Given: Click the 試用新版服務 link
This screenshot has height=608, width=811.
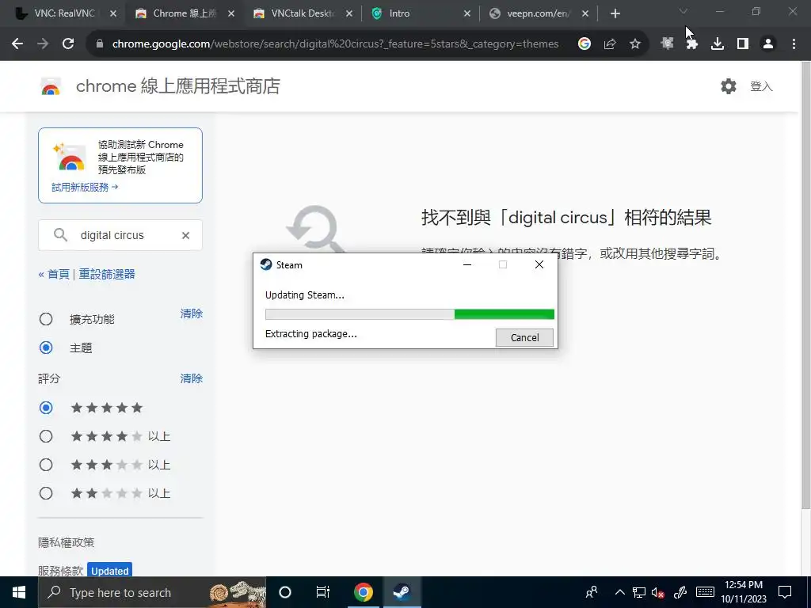Looking at the screenshot, I should tap(85, 187).
